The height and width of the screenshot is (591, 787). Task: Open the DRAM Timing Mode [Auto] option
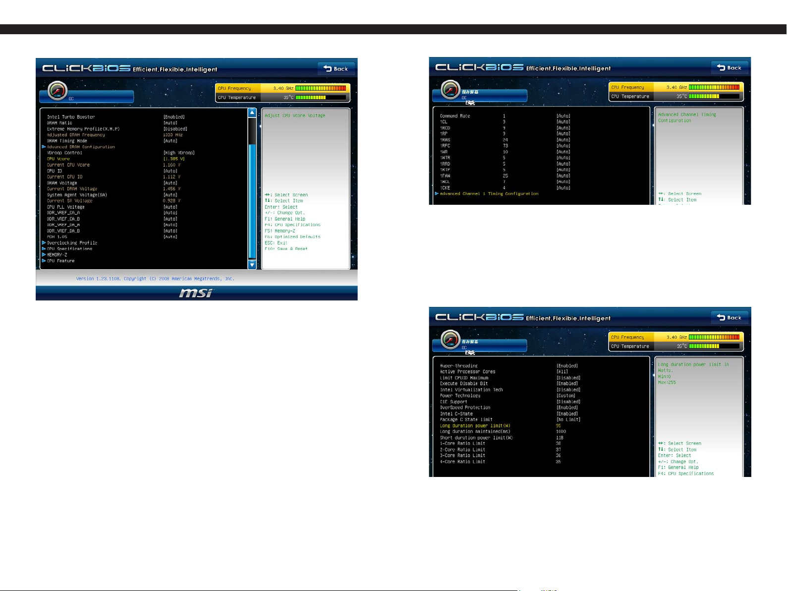[170, 141]
